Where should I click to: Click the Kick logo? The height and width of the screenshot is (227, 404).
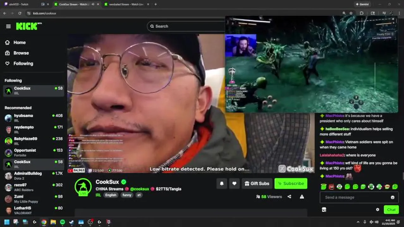pyautogui.click(x=29, y=26)
